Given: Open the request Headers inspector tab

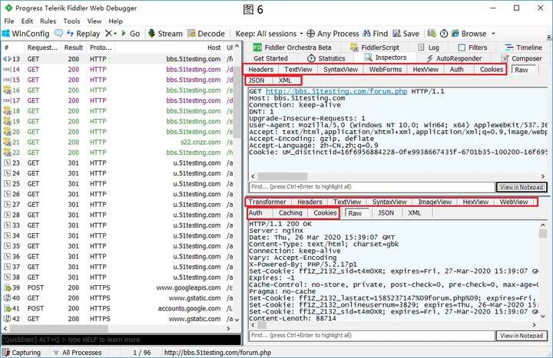Looking at the screenshot, I should [x=262, y=70].
